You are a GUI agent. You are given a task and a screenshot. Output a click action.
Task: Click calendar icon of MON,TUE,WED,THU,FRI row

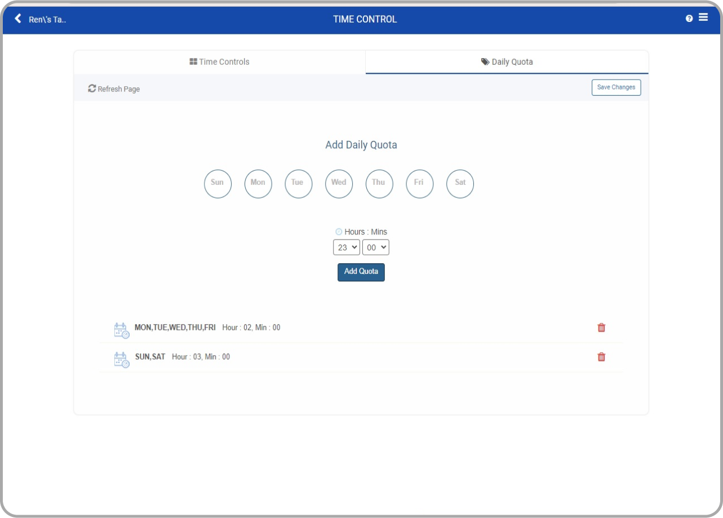tap(122, 330)
